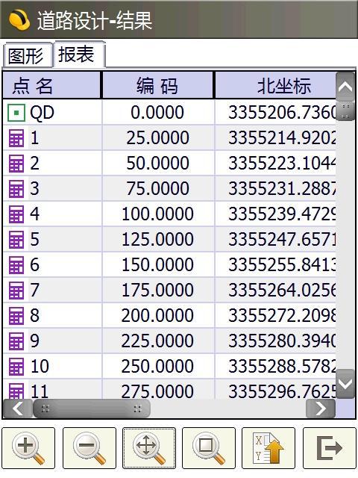The height and width of the screenshot is (478, 358).
Task: Export coordinates with the XY arrow icon
Action: [x=268, y=448]
